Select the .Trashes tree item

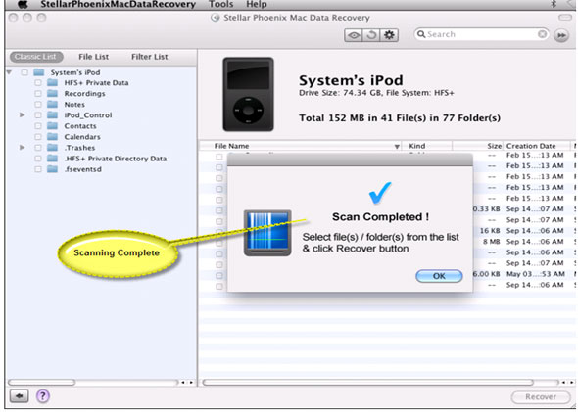tap(79, 148)
